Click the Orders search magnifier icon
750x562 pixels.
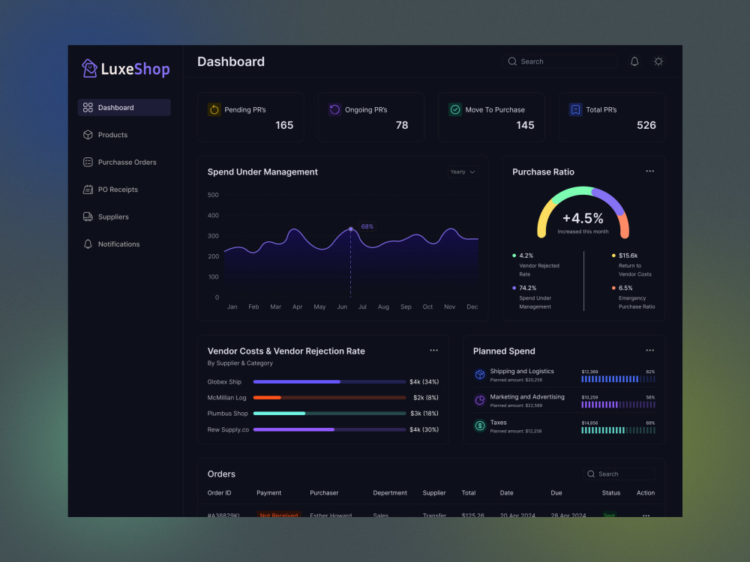click(591, 474)
